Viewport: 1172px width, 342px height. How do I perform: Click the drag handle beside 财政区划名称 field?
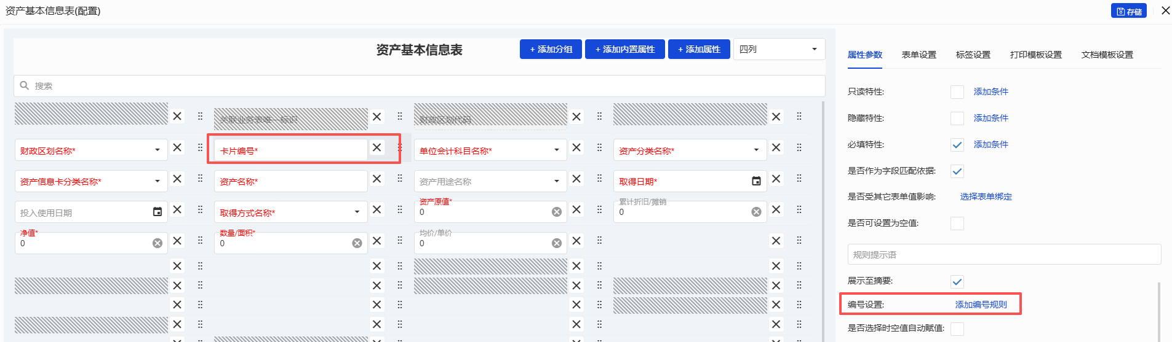pyautogui.click(x=200, y=147)
